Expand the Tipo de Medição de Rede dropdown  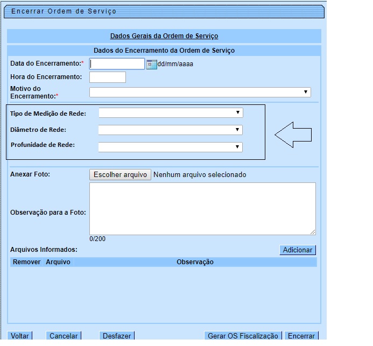(x=170, y=113)
